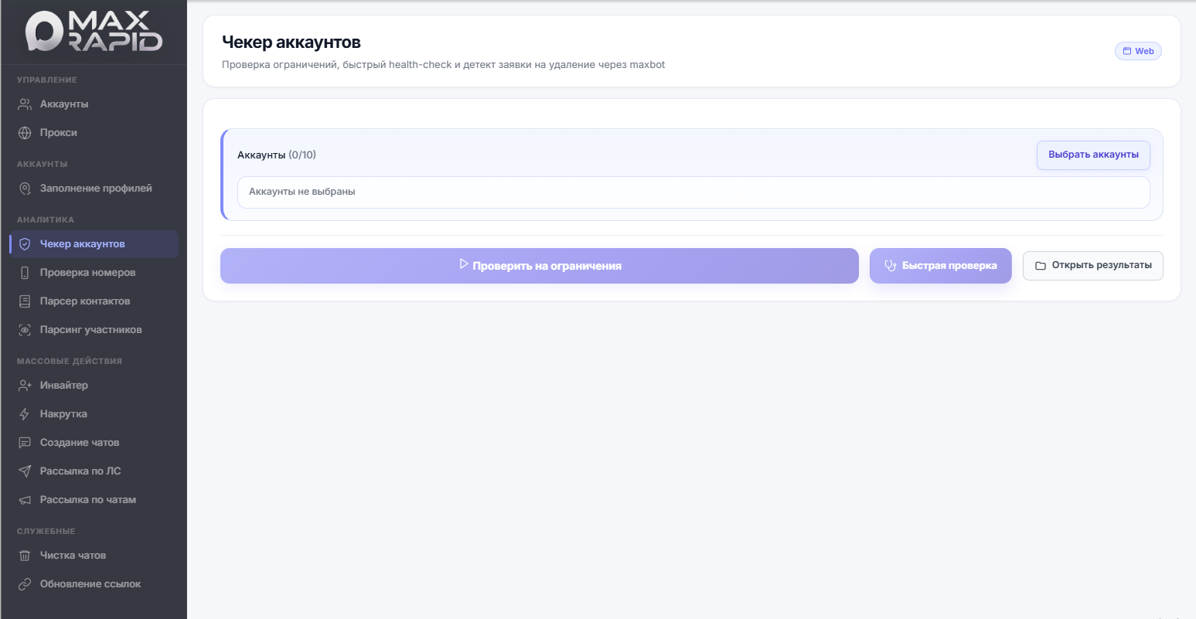This screenshot has height=619, width=1196.
Task: Click the Накрутка lightning bolt icon
Action: tap(25, 414)
